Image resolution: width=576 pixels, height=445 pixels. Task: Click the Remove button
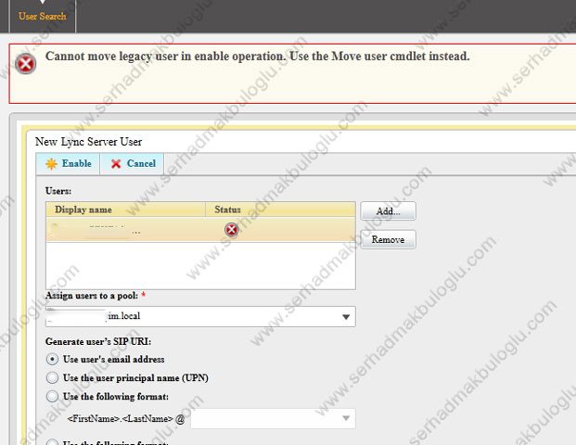point(388,239)
